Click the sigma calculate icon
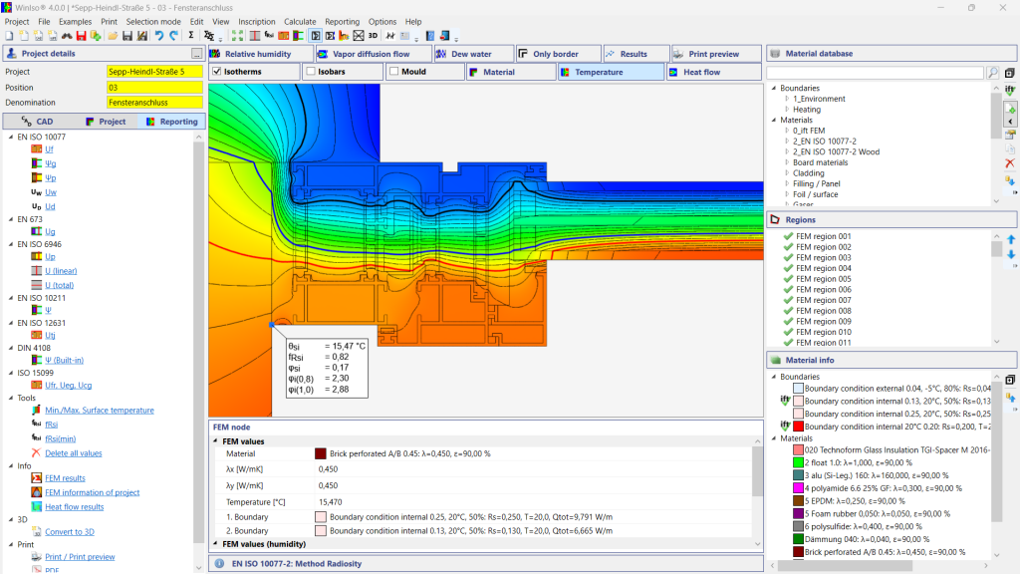Image resolution: width=1020 pixels, height=574 pixels. (191, 35)
